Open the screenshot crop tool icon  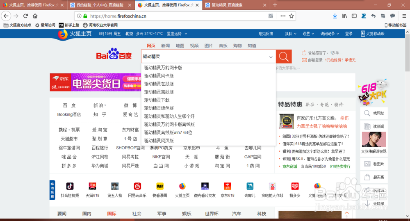click(383, 16)
